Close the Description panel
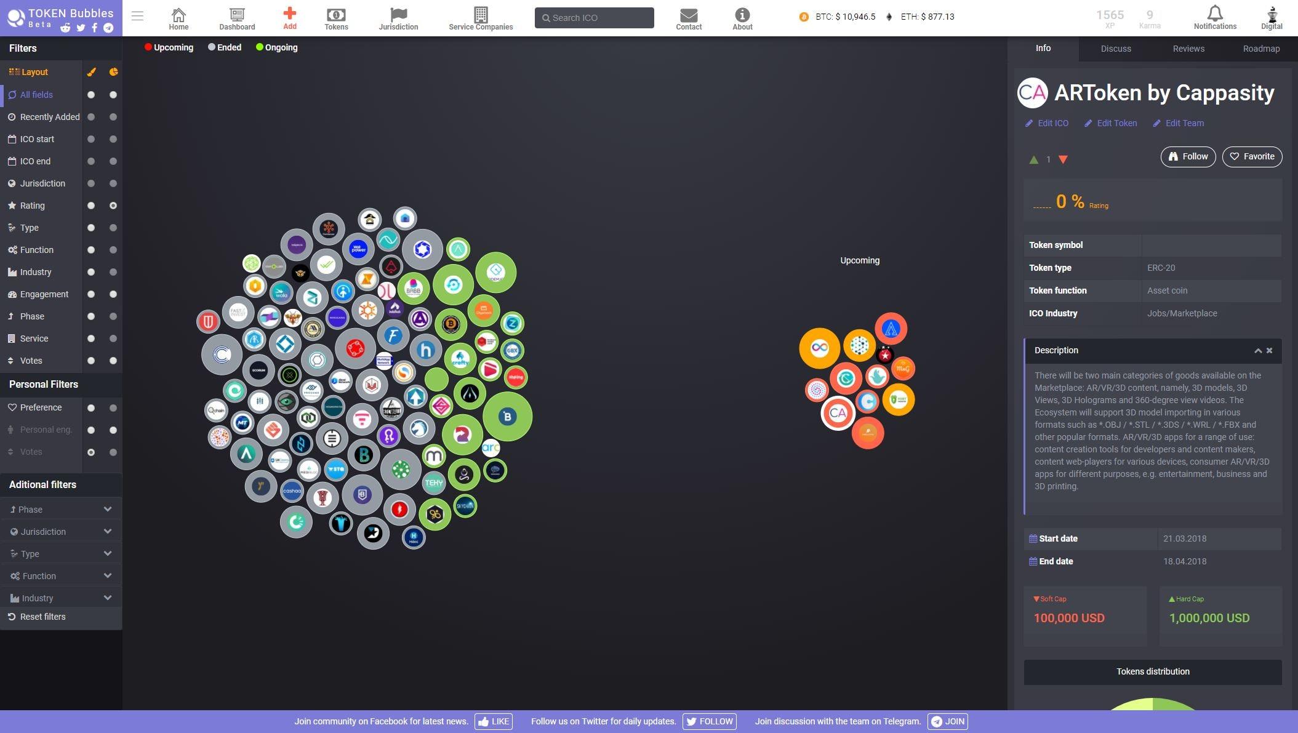The height and width of the screenshot is (733, 1298). coord(1269,350)
